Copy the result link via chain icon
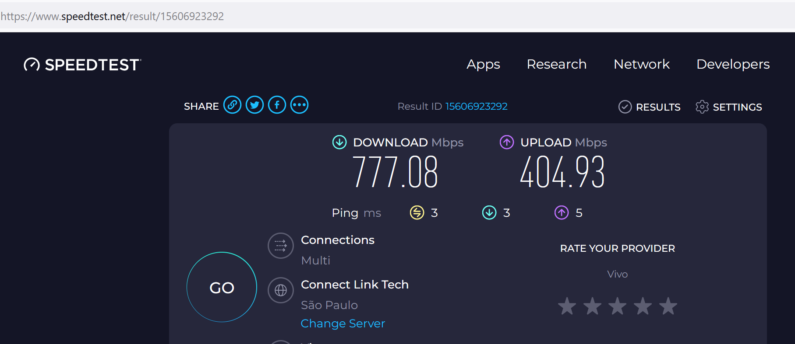 point(232,105)
